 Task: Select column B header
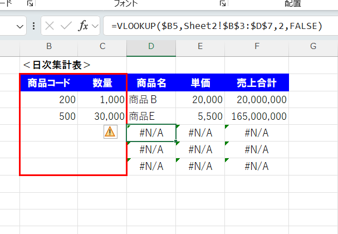tap(48, 46)
